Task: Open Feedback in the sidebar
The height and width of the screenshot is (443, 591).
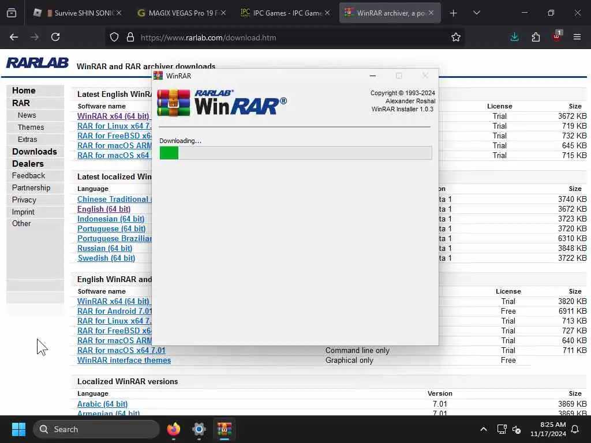Action: click(28, 175)
